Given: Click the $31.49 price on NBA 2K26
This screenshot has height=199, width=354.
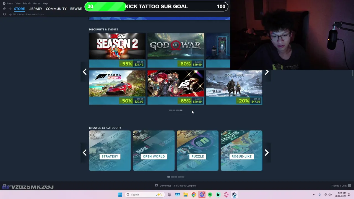Looking at the screenshot, I should 139,65.
